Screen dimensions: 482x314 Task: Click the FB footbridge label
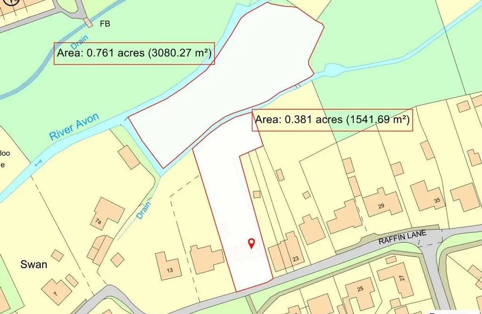105,24
